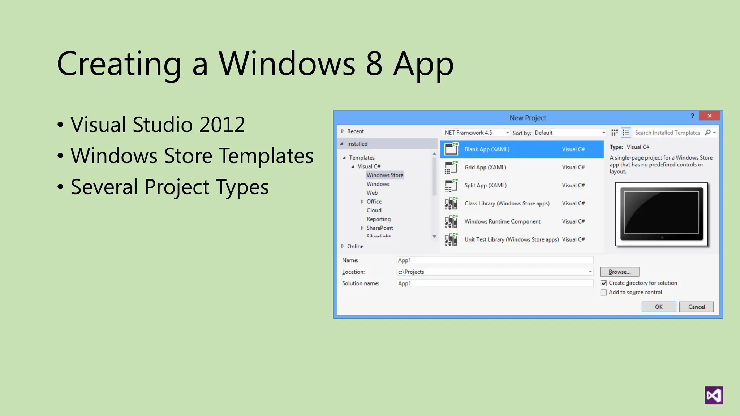The width and height of the screenshot is (740, 416).
Task: Select Windows tree item under Visual C#
Action: click(x=378, y=184)
